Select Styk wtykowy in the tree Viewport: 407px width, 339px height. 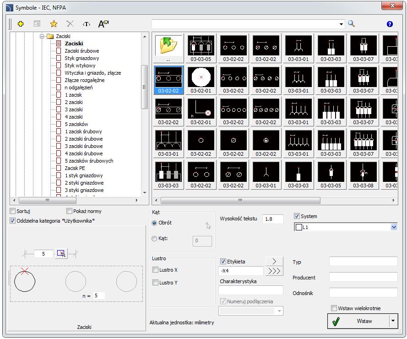click(x=80, y=66)
